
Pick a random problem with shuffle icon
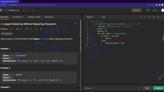click(33, 10)
